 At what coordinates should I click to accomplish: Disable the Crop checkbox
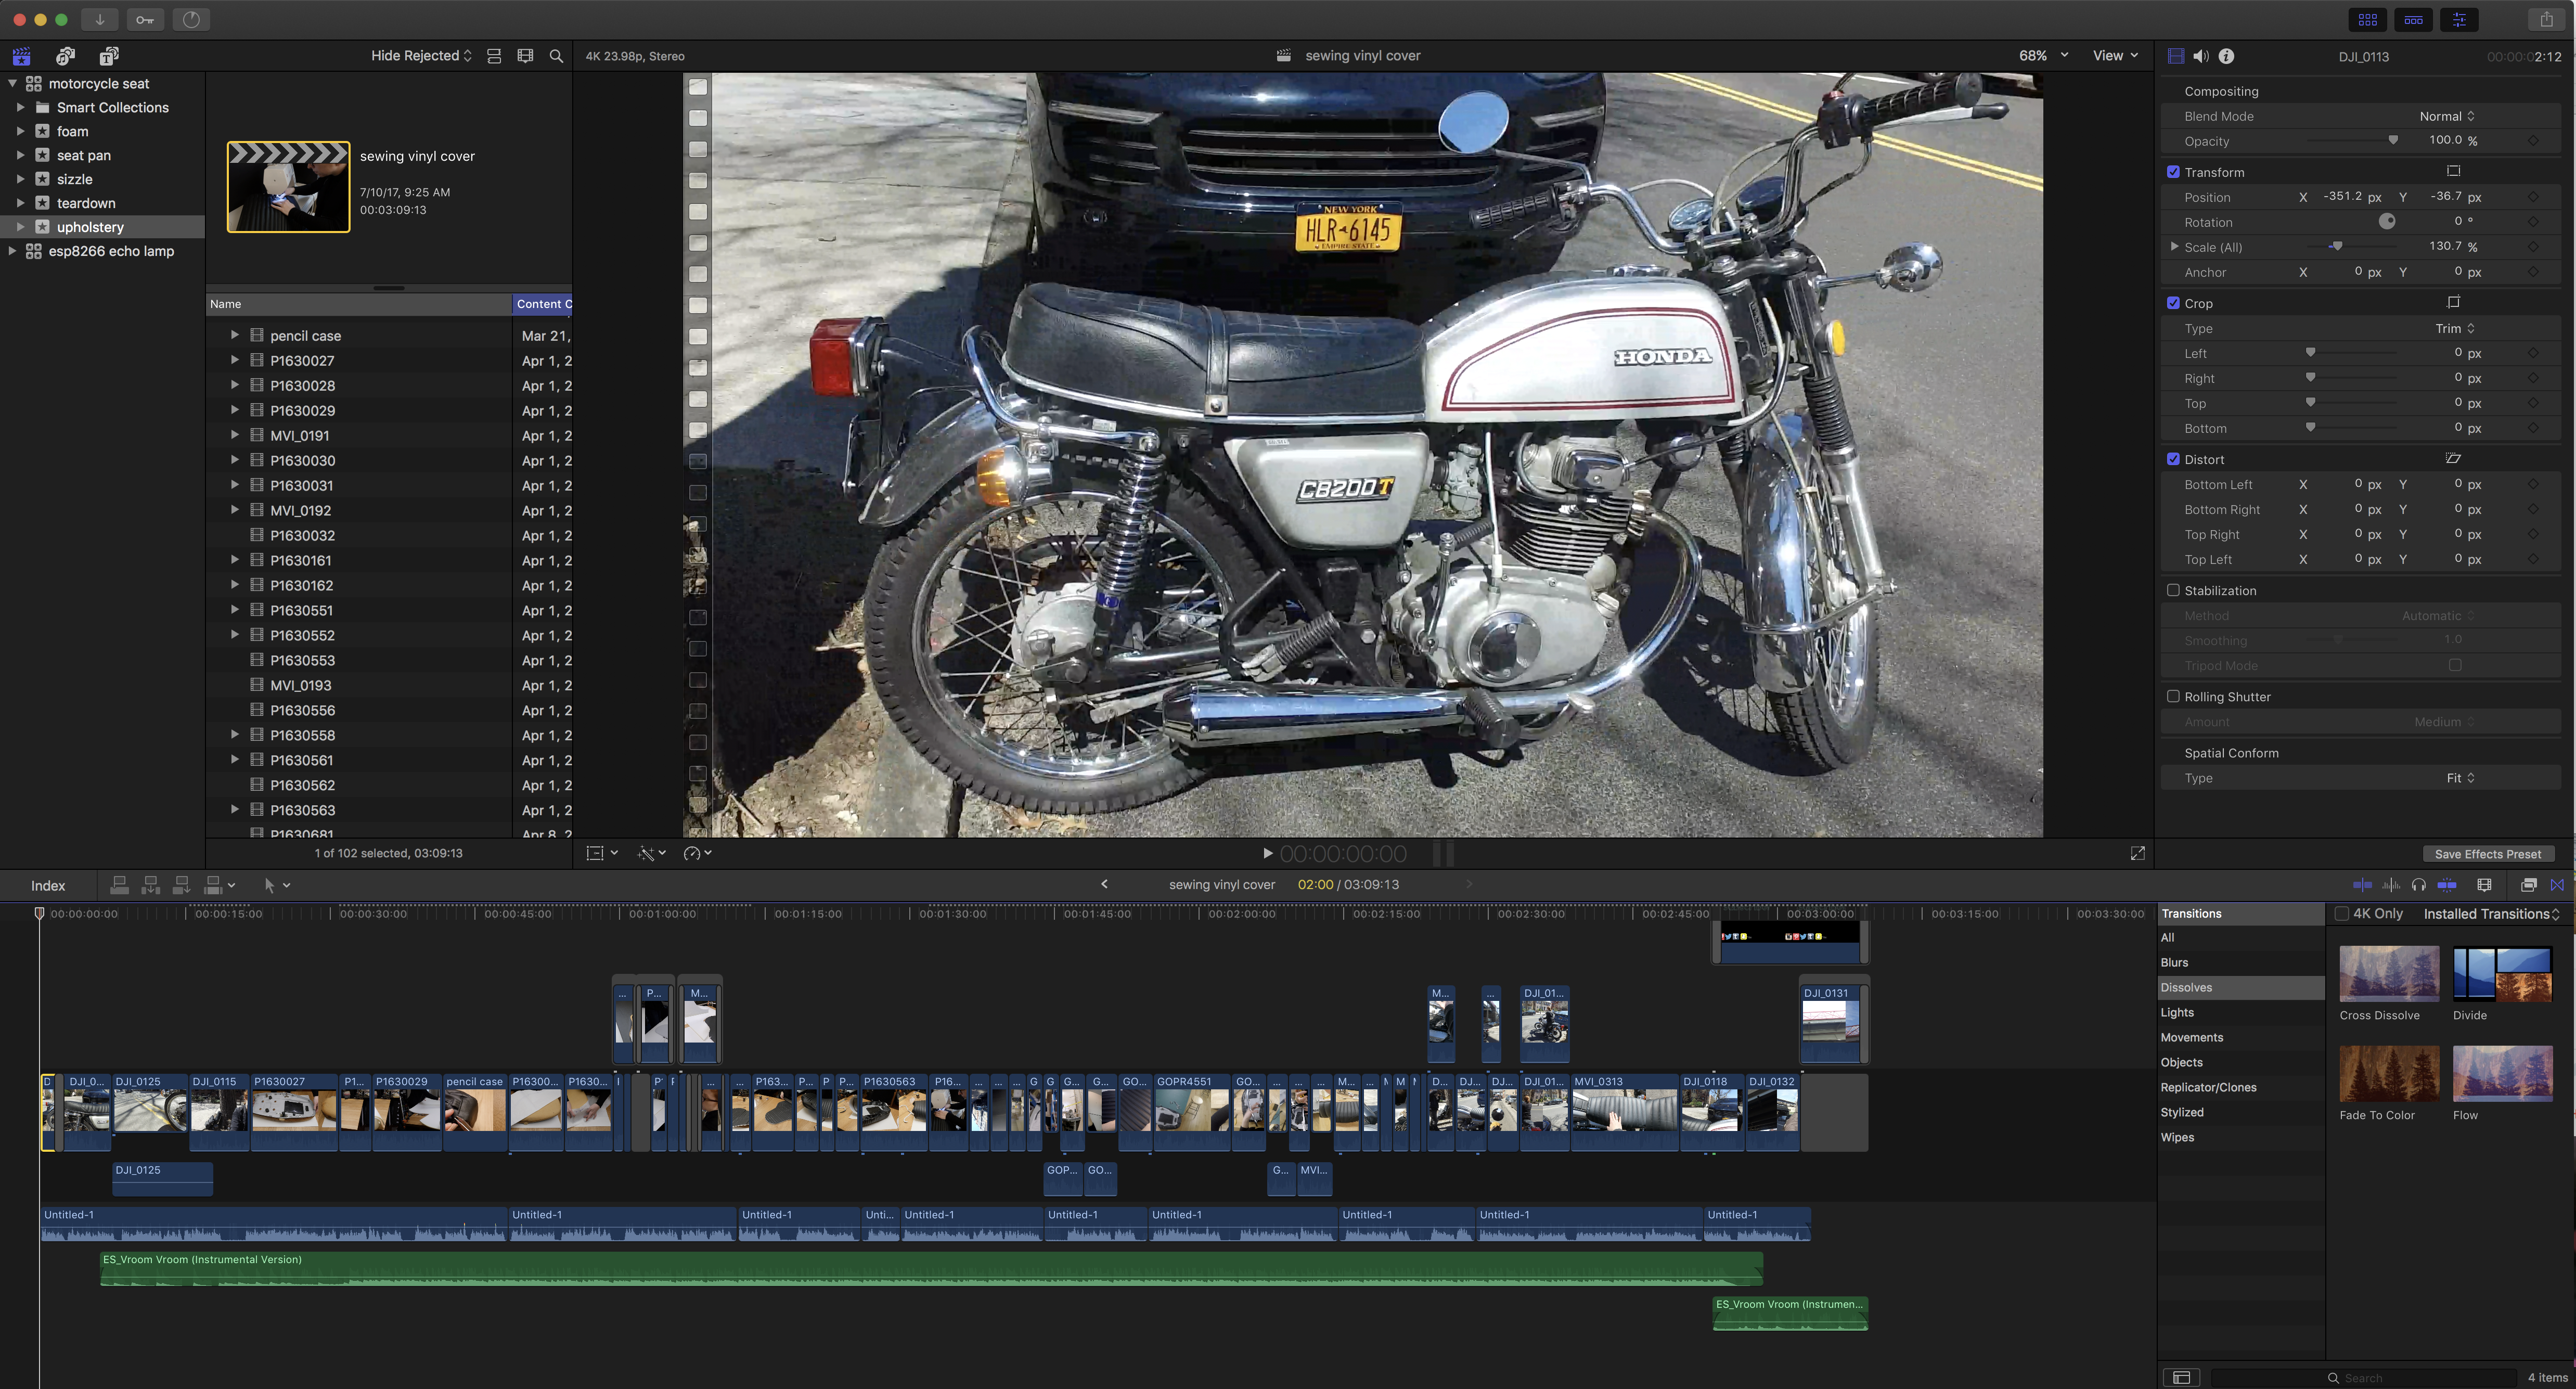pyautogui.click(x=2172, y=303)
